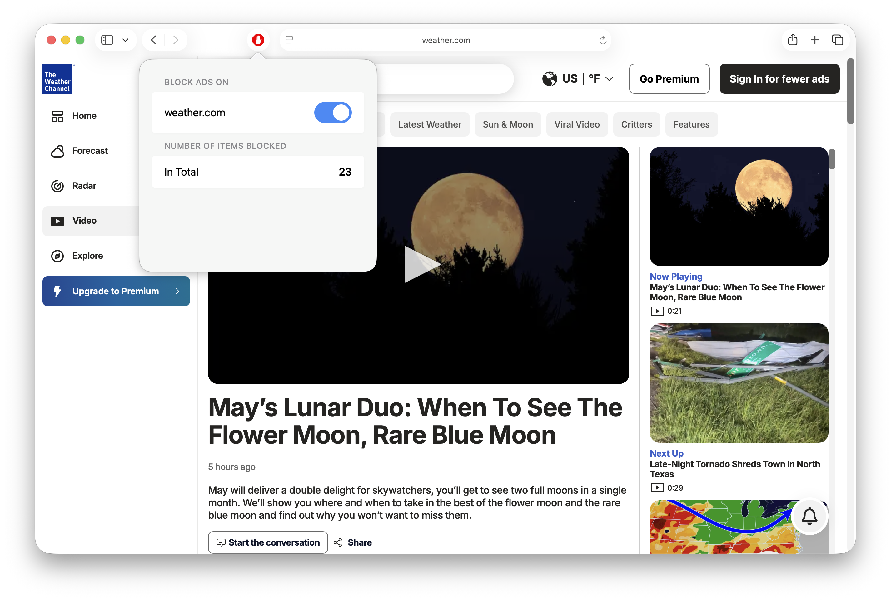
Task: Expand the US °F units dropdown
Action: pos(578,79)
